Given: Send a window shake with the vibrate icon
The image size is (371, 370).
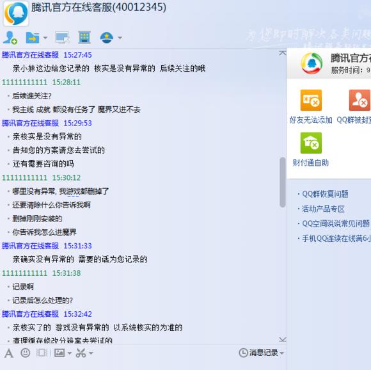Looking at the screenshot, I should [42, 353].
